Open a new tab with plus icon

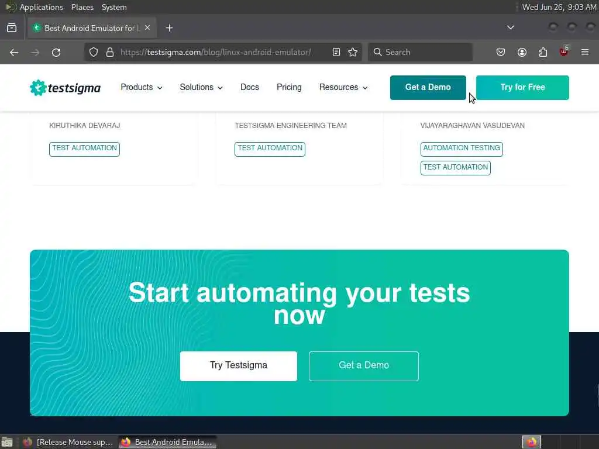click(x=169, y=28)
